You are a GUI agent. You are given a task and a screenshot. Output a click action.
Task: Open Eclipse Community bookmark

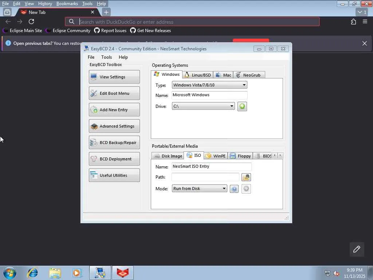tap(68, 31)
